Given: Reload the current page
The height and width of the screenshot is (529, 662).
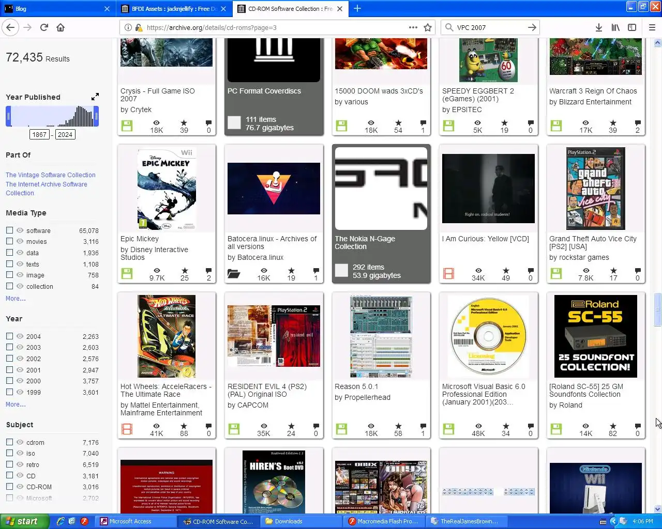Looking at the screenshot, I should 44,27.
